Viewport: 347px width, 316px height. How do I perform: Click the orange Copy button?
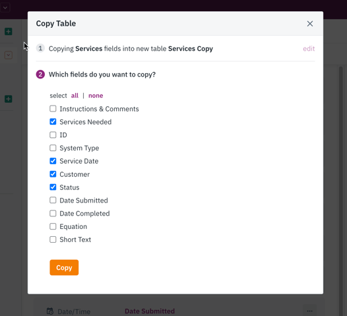[x=64, y=268]
